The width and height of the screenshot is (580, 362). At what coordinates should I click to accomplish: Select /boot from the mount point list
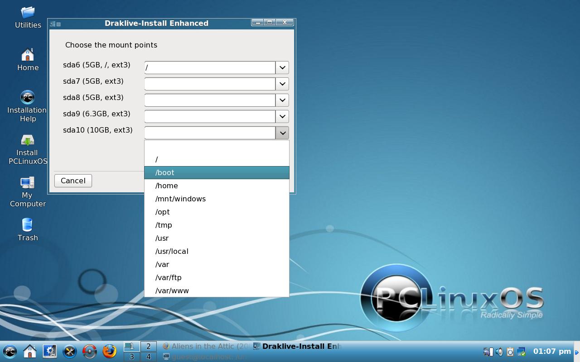217,172
